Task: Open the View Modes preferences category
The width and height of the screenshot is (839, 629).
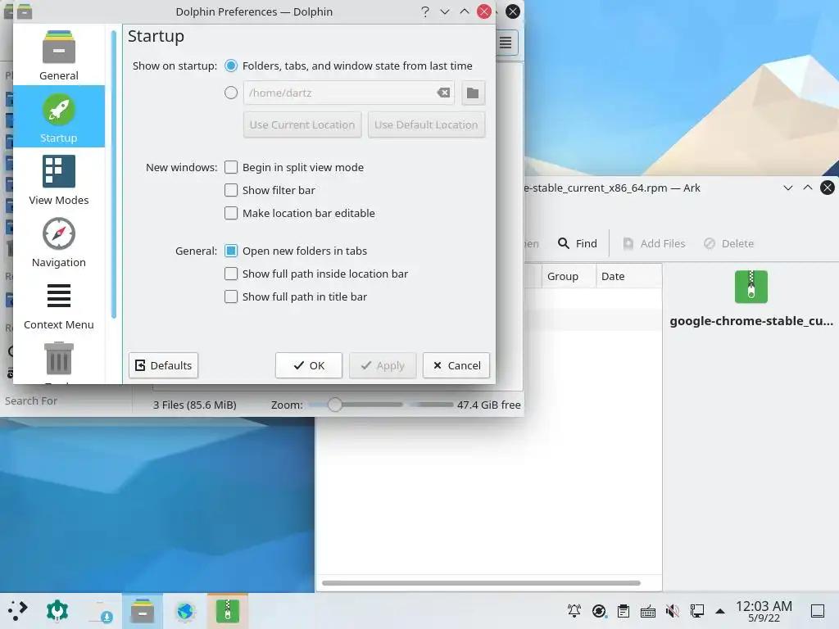Action: (59, 179)
